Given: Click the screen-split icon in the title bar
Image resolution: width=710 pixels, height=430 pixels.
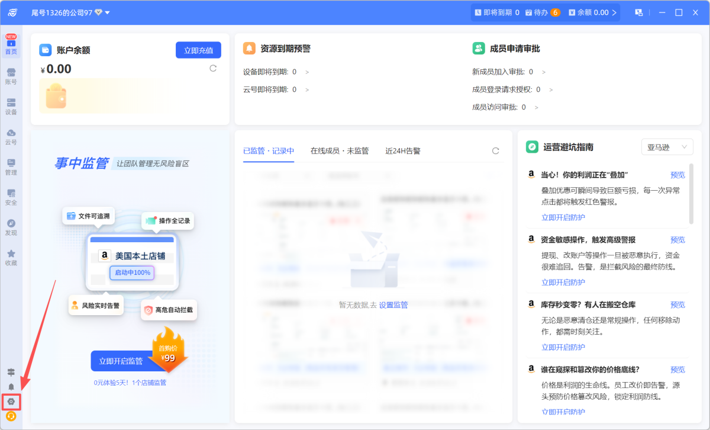Looking at the screenshot, I should pos(640,12).
